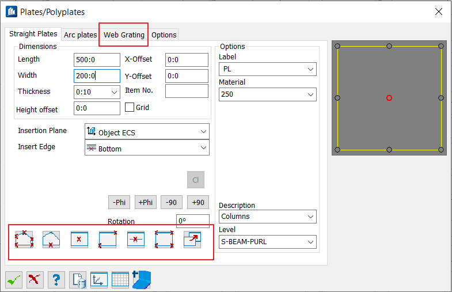Pick the bottom-right insertion point in preview
The height and width of the screenshot is (292, 452).
441,150
